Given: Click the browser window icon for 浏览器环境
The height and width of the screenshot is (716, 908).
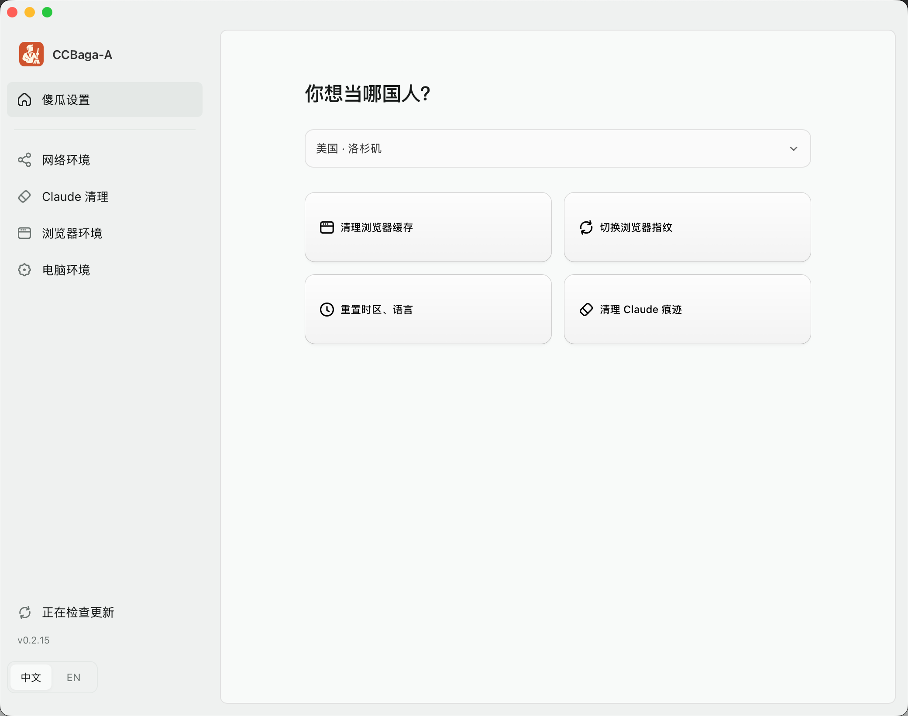Looking at the screenshot, I should pyautogui.click(x=24, y=233).
